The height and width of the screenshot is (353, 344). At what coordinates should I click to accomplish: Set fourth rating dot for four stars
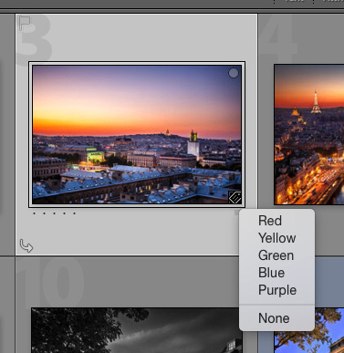[65, 213]
